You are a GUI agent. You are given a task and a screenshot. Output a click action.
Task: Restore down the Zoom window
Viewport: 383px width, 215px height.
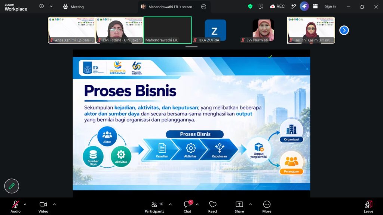pyautogui.click(x=362, y=7)
